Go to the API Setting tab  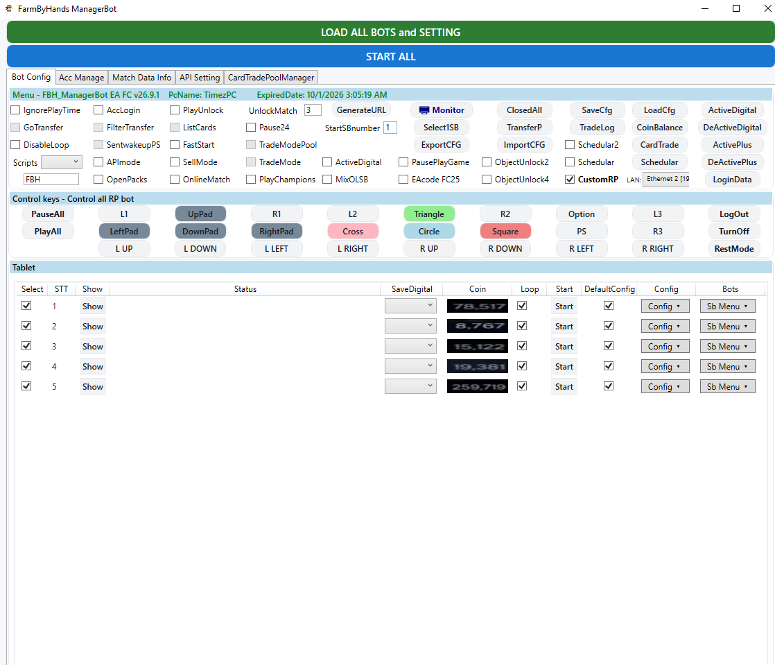tap(200, 78)
